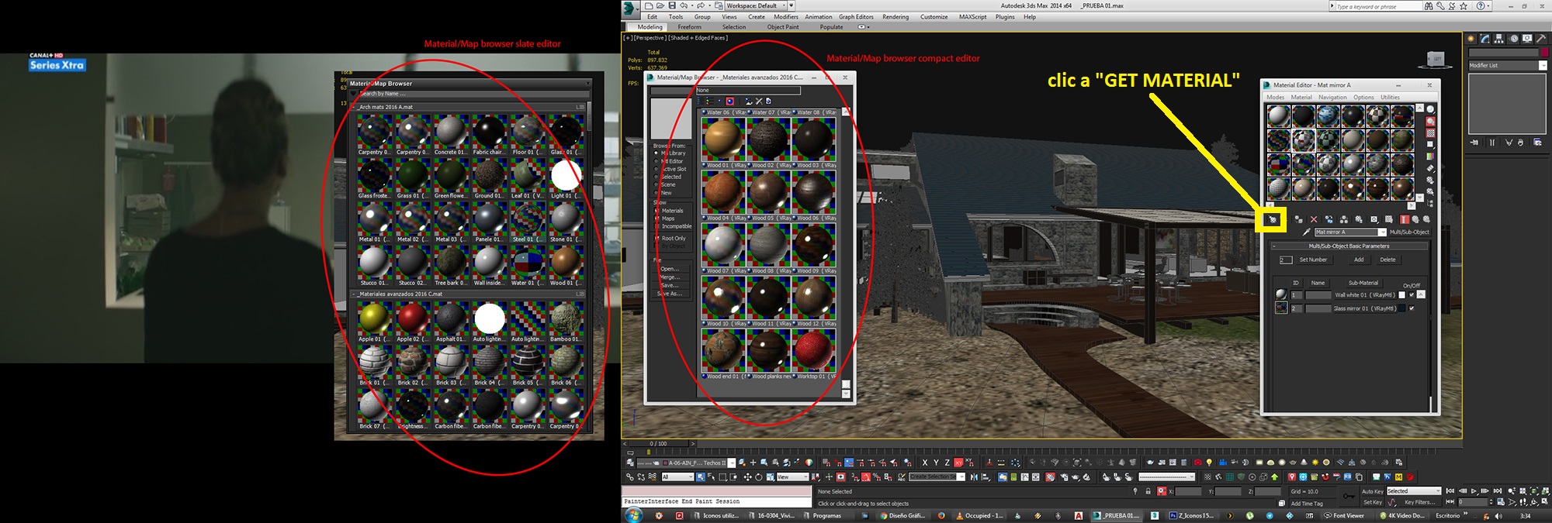Select Mtl Library radio button
This screenshot has height=523, width=1552.
click(x=656, y=153)
